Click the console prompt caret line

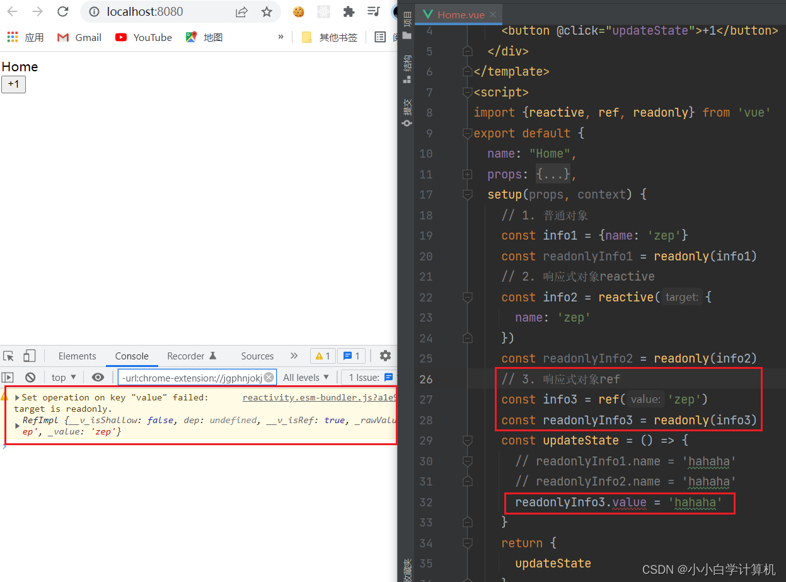pyautogui.click(x=199, y=448)
